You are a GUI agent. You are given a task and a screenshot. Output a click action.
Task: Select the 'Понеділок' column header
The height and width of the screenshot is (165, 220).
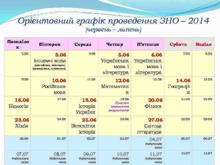(18, 44)
